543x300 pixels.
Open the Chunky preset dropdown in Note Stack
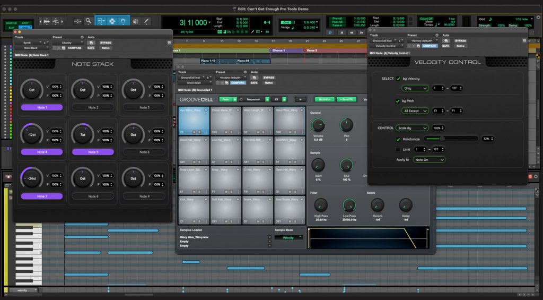click(68, 42)
